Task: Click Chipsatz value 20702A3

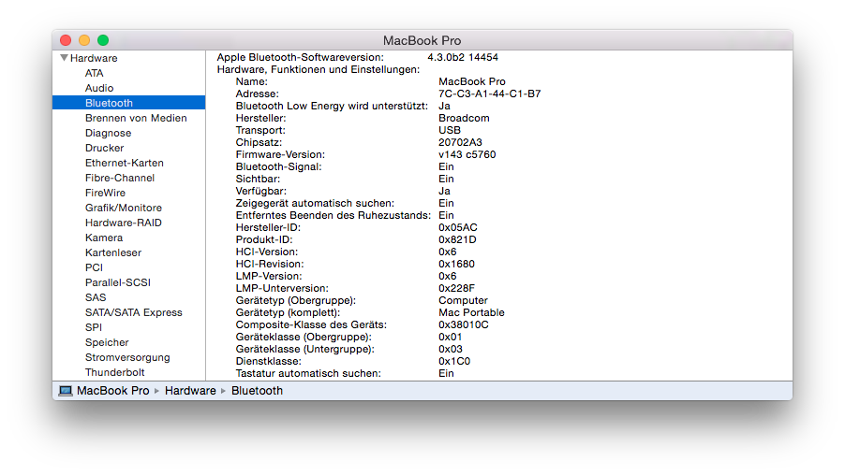Action: pyautogui.click(x=460, y=142)
